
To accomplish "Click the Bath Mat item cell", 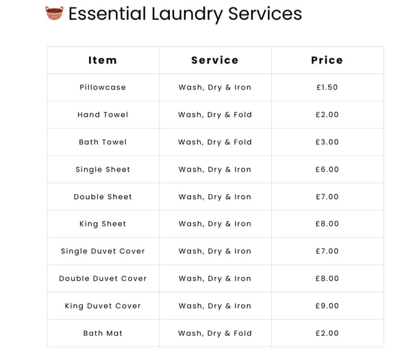I will [103, 333].
